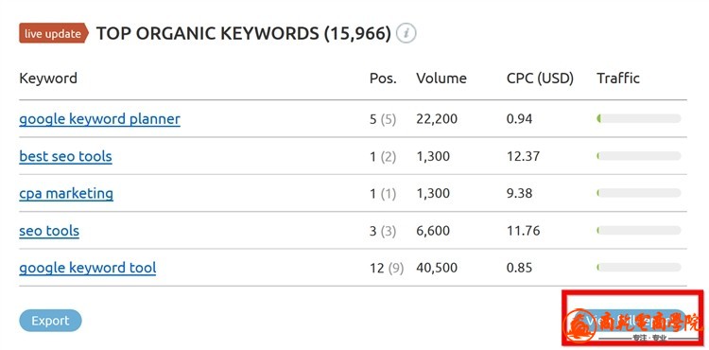Click the Traffic column header
The width and height of the screenshot is (709, 350).
[618, 79]
